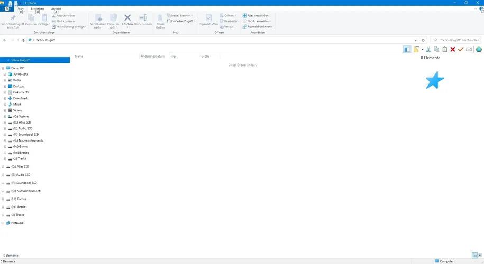484x264 pixels.
Task: Click the address bar showing Schnellzugriff
Action: pyautogui.click(x=222, y=40)
